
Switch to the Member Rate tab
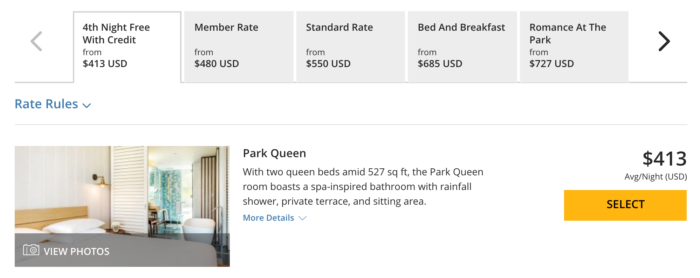pyautogui.click(x=239, y=46)
